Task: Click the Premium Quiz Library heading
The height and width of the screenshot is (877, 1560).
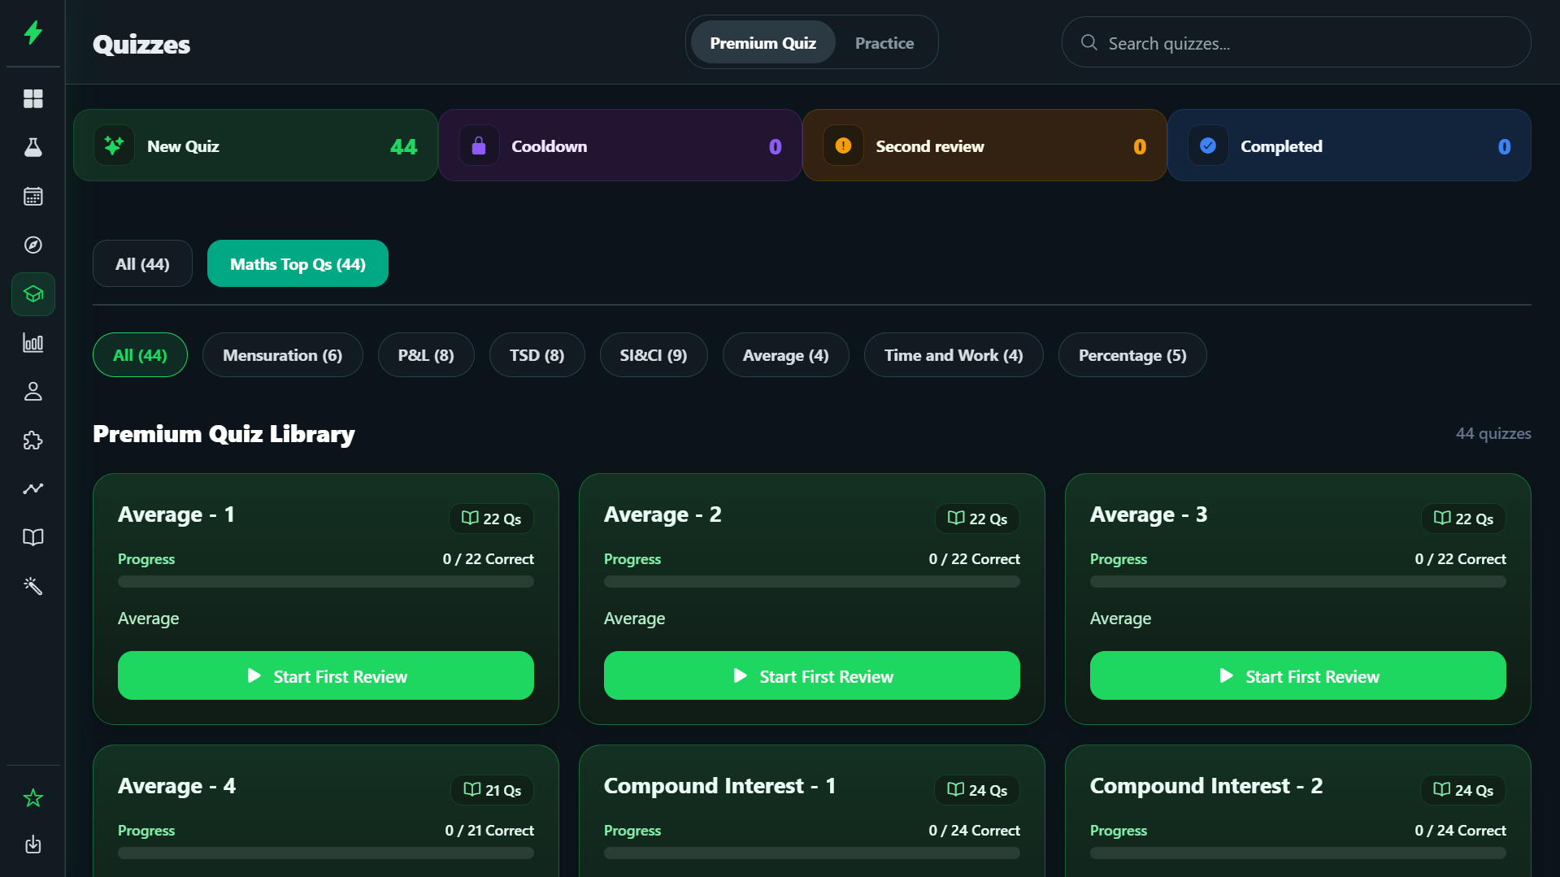Action: [224, 434]
